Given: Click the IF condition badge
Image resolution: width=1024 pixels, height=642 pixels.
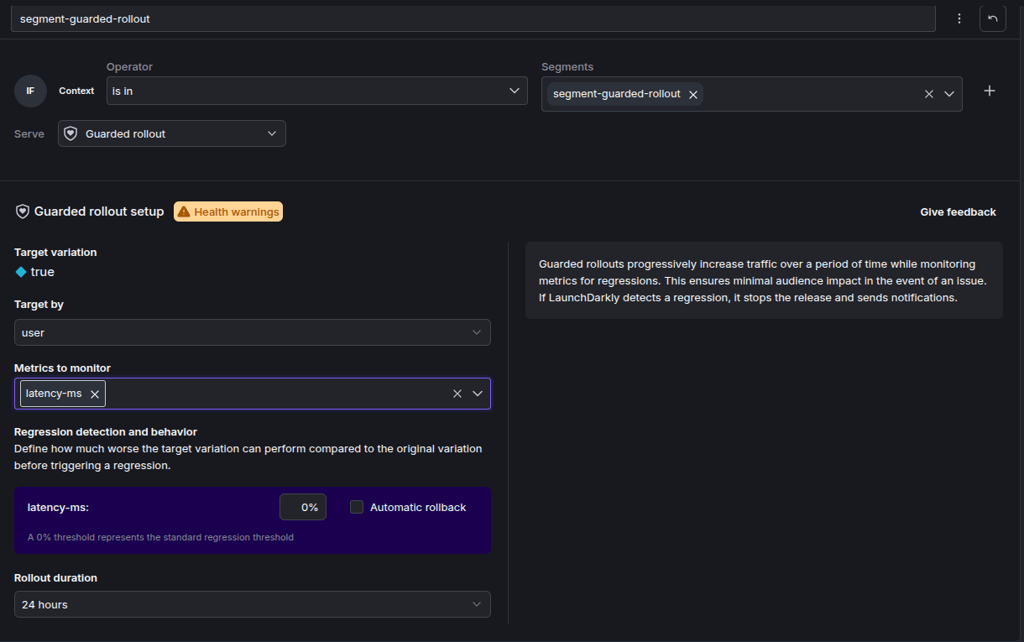Looking at the screenshot, I should click(30, 91).
